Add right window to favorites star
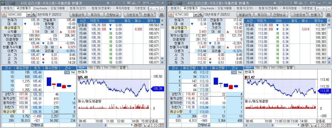Screen dimensions: 332x128 [275, 3]
